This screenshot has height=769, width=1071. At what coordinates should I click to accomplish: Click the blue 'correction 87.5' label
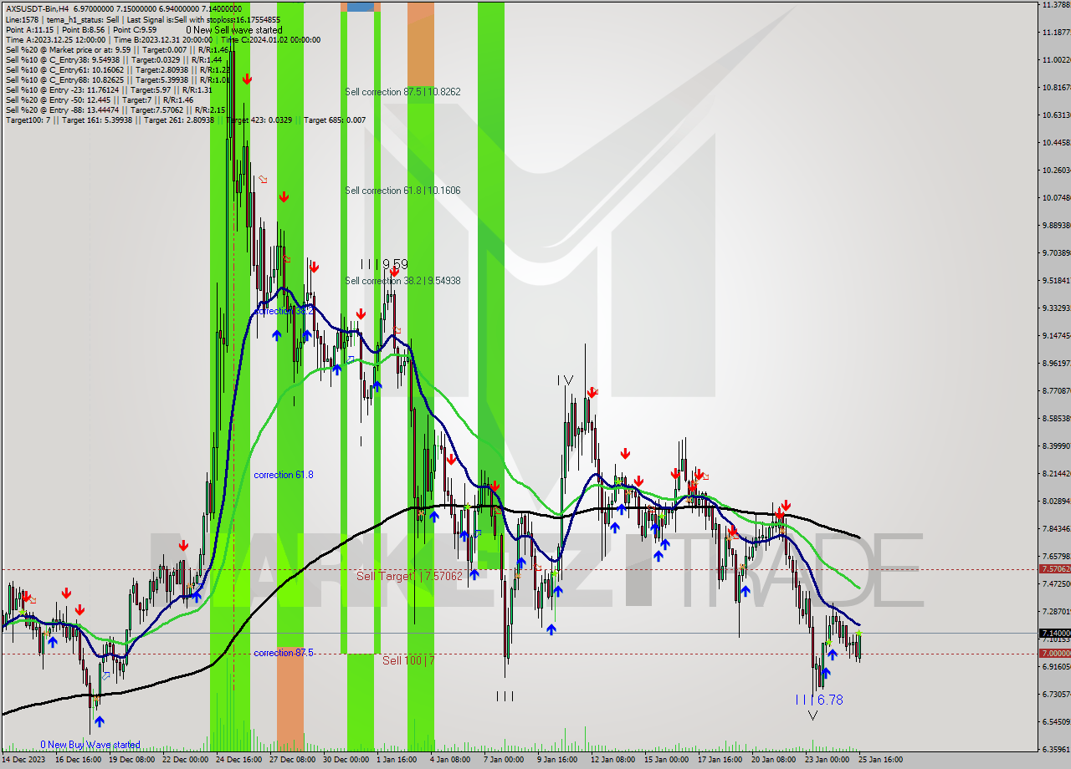click(x=284, y=653)
